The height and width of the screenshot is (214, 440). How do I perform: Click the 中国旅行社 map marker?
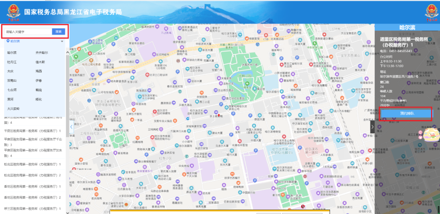tap(240, 192)
